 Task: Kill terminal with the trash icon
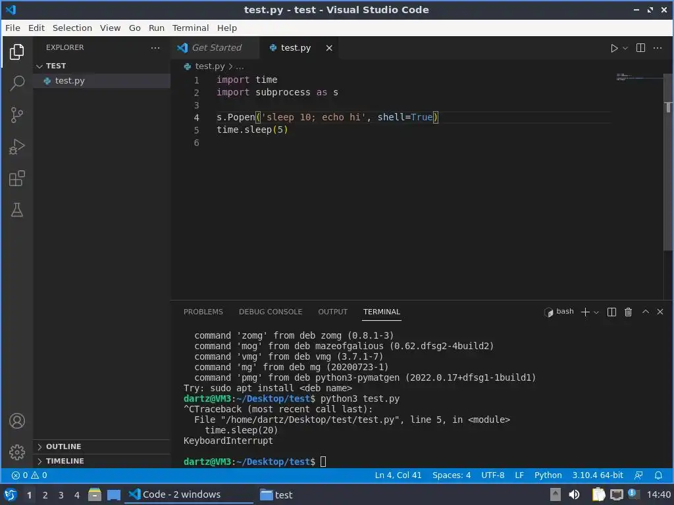(x=628, y=312)
